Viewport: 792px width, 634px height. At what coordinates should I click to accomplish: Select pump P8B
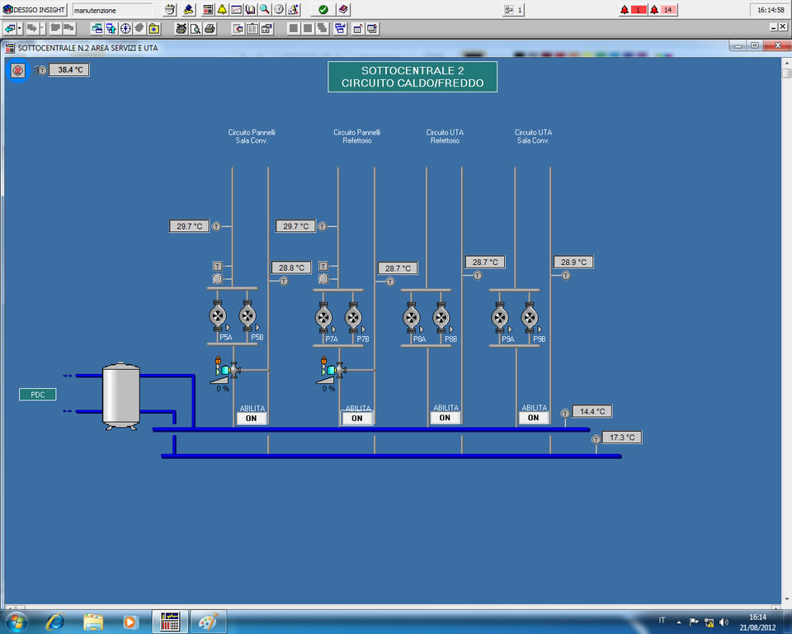coord(441,318)
